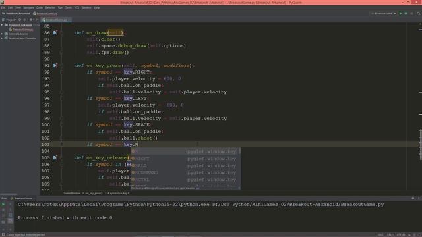Screen dimensions: 422x237
Task: Choose RCOMMAND from autocomplete popup
Action: [185, 172]
